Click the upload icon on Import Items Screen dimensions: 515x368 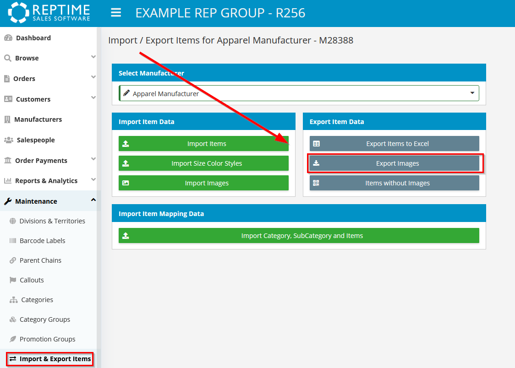coord(126,144)
